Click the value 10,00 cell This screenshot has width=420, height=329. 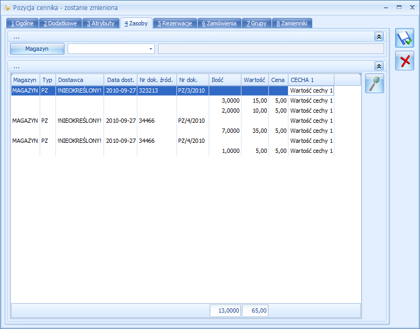(255, 111)
